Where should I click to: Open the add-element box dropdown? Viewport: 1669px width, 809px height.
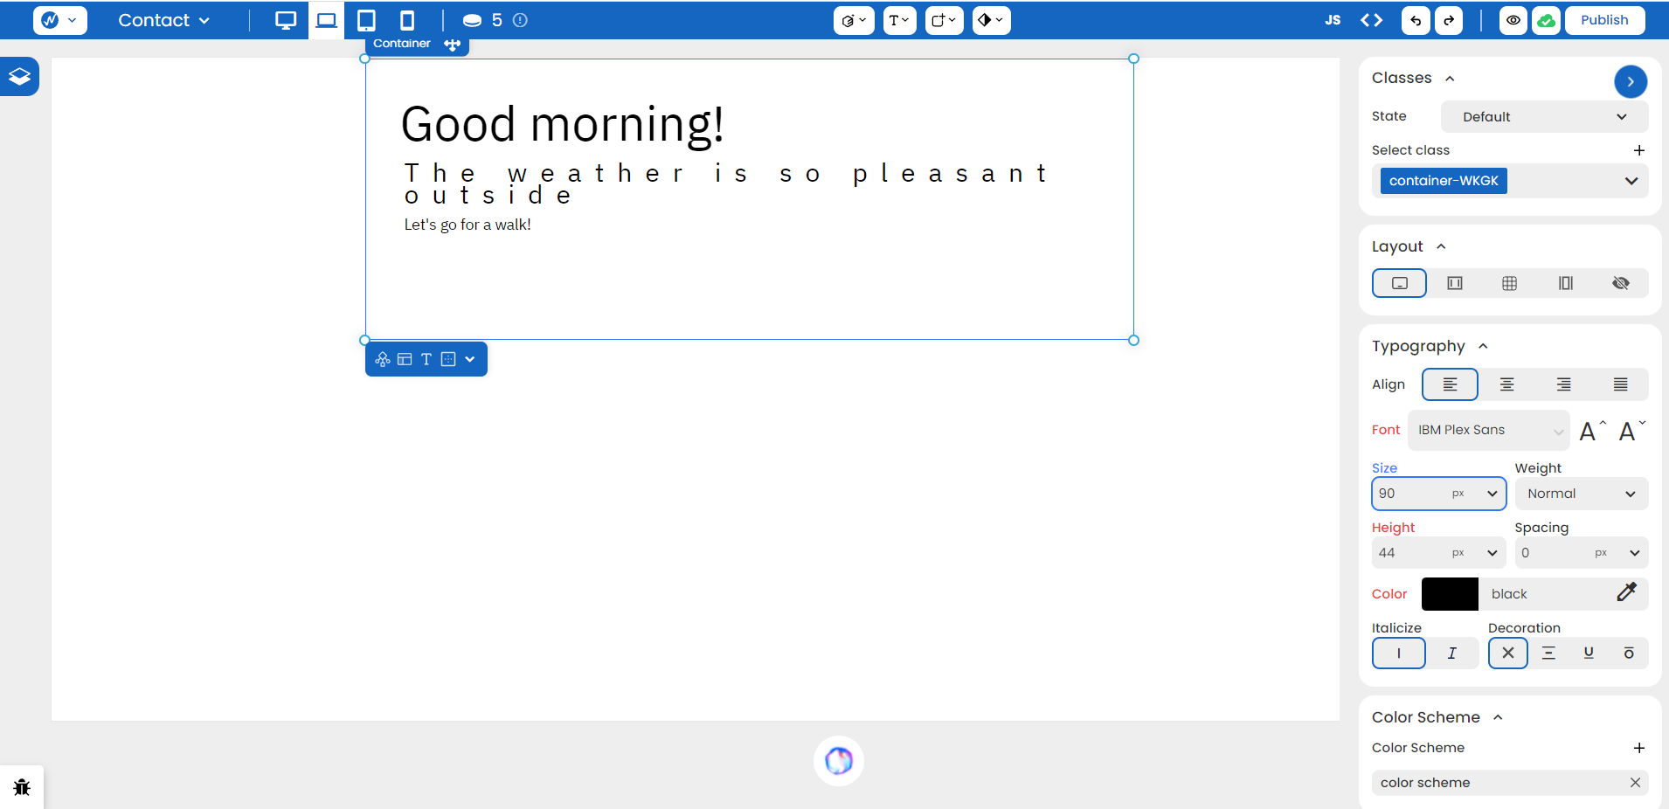(x=944, y=20)
